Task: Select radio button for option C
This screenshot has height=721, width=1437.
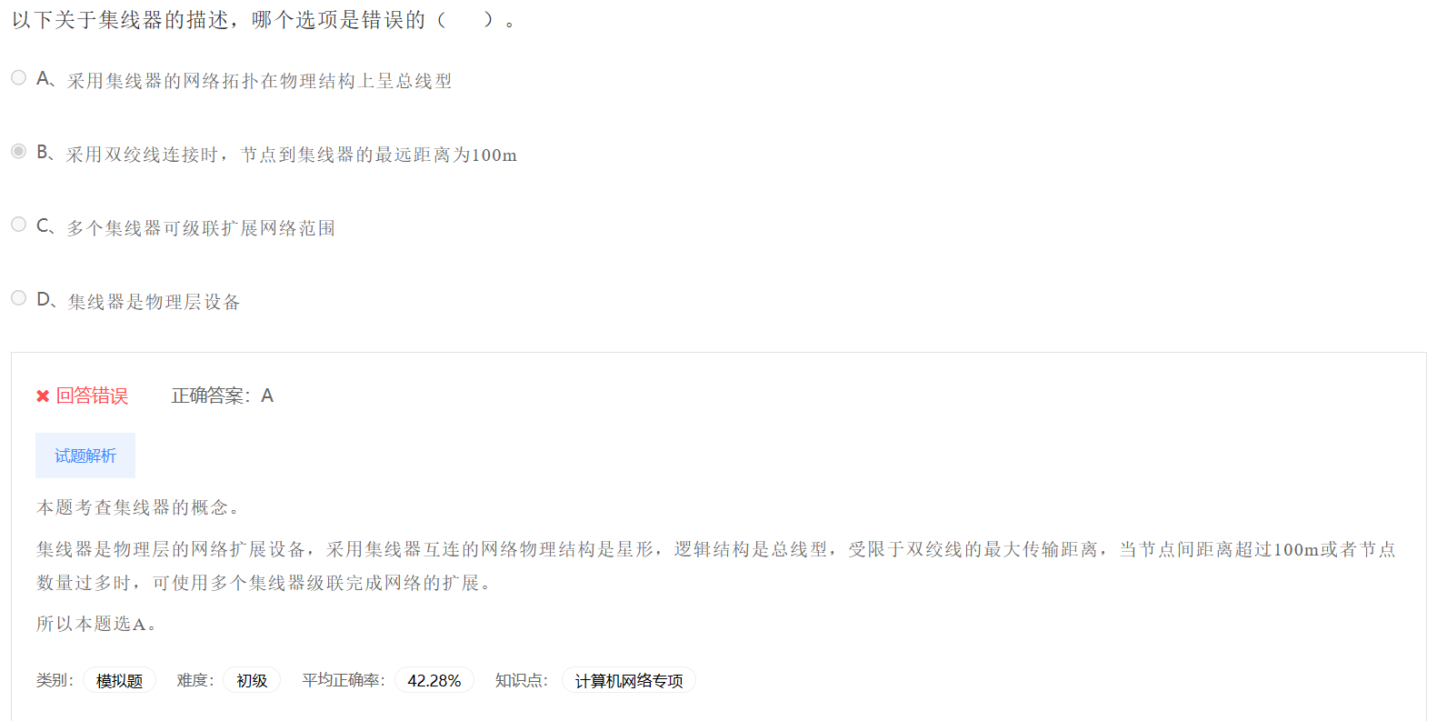Action: (x=18, y=225)
